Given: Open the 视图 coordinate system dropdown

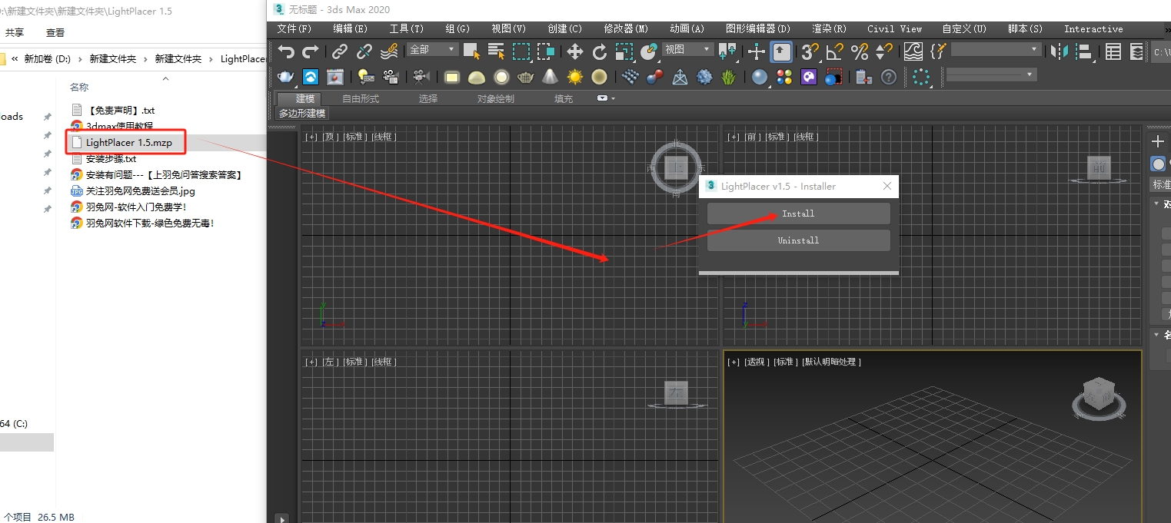Looking at the screenshot, I should (x=687, y=49).
